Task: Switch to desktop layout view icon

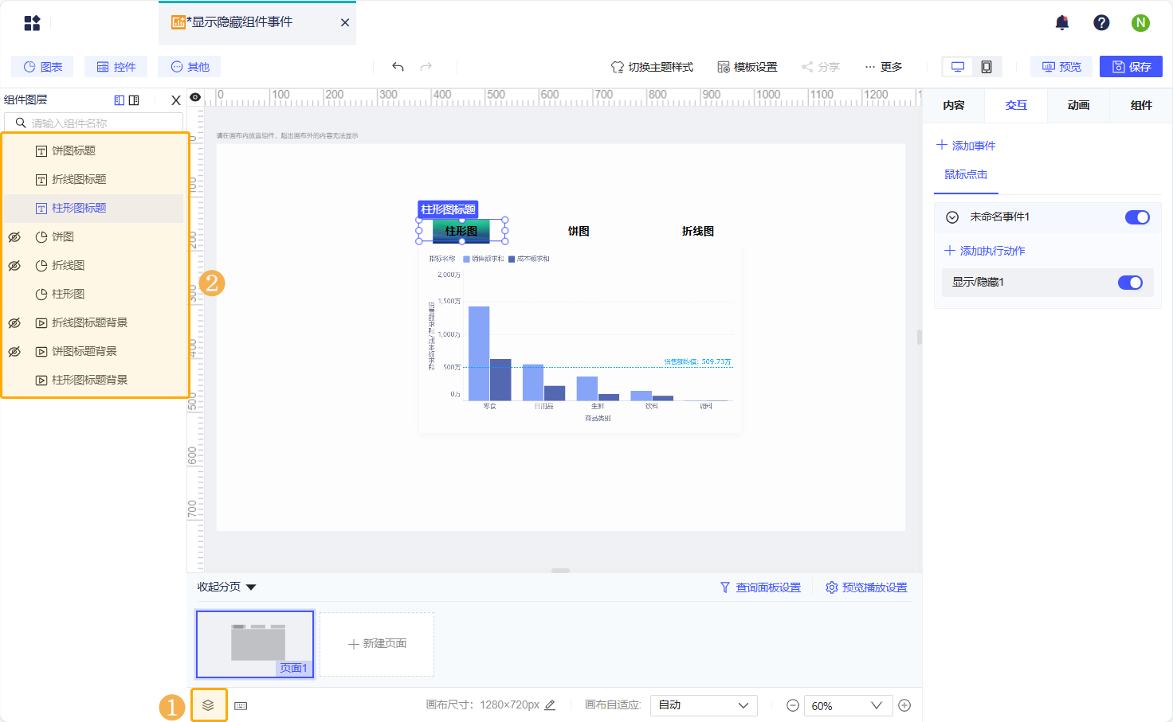Action: 958,67
